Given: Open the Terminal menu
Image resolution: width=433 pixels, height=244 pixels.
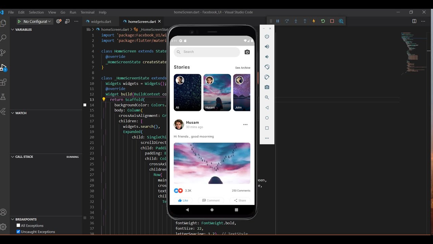Looking at the screenshot, I should [88, 12].
